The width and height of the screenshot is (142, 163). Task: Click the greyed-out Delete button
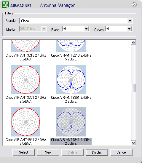pyautogui.click(x=72, y=152)
